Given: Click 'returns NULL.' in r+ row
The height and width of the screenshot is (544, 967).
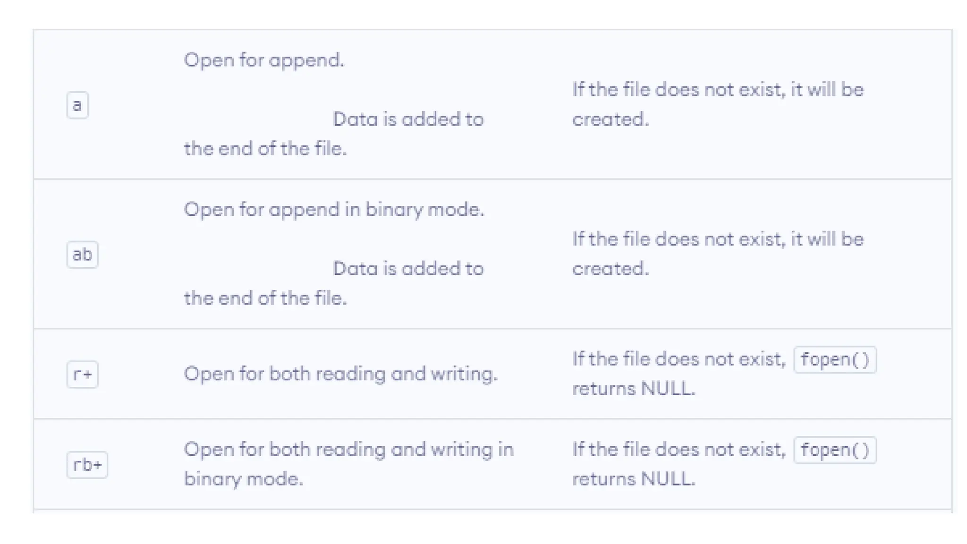Looking at the screenshot, I should pyautogui.click(x=634, y=389).
